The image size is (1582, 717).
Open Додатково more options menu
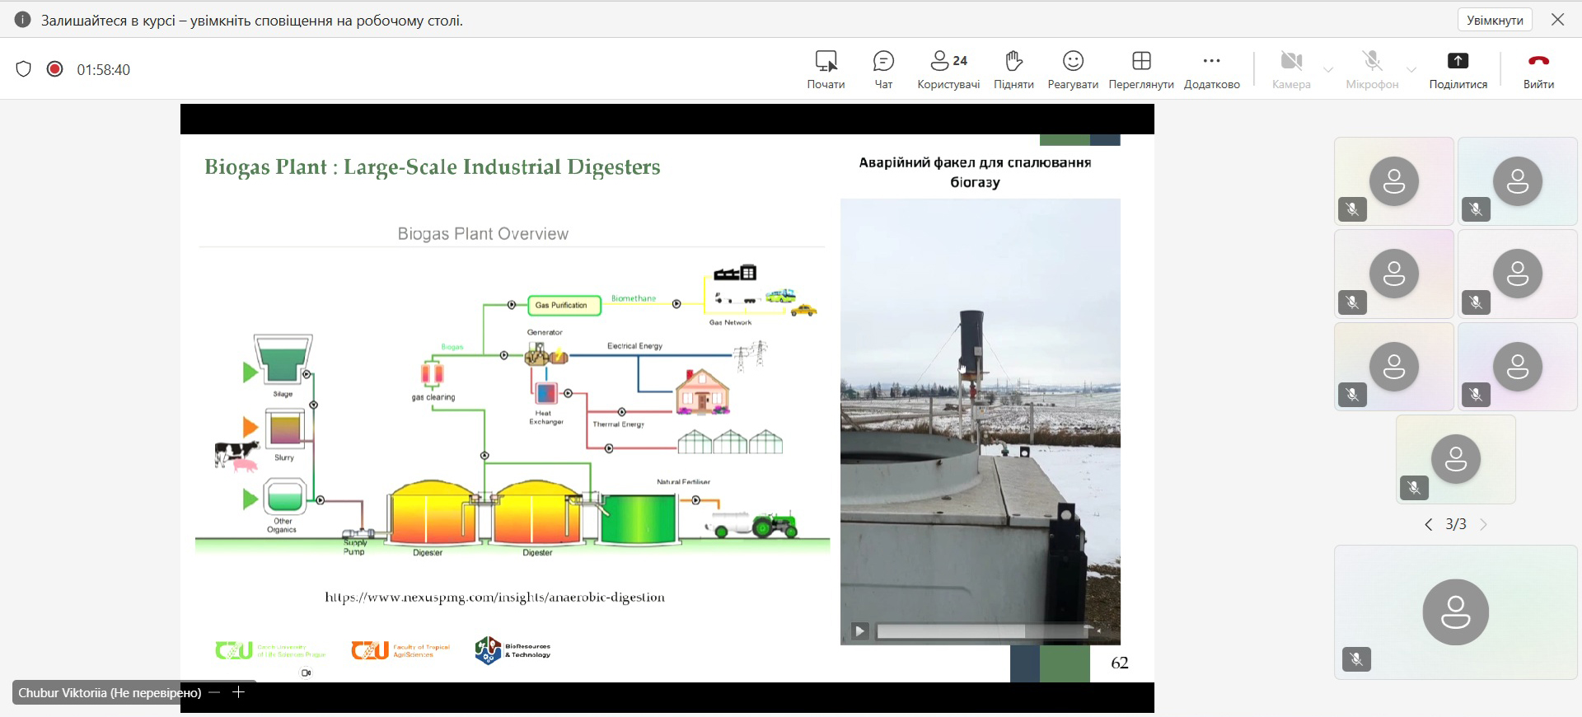point(1211,69)
